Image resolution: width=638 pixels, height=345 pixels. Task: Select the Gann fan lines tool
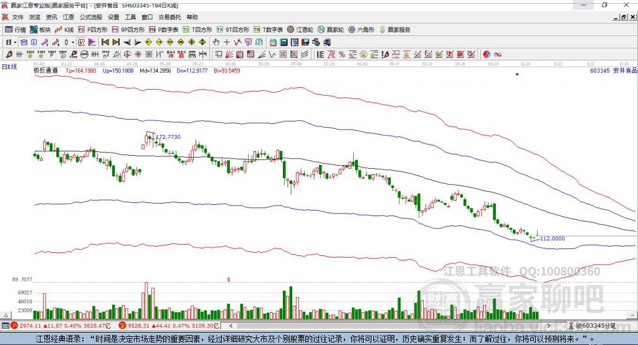coord(229,55)
